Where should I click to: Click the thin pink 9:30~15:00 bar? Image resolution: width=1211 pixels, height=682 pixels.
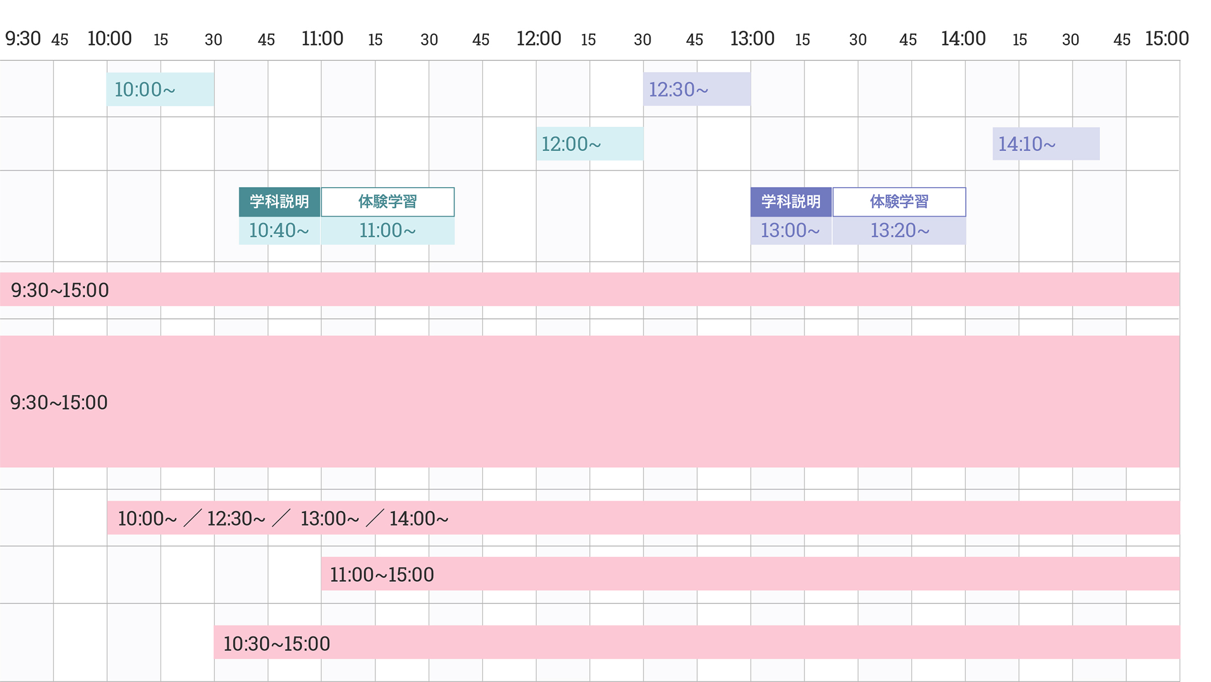tap(590, 290)
